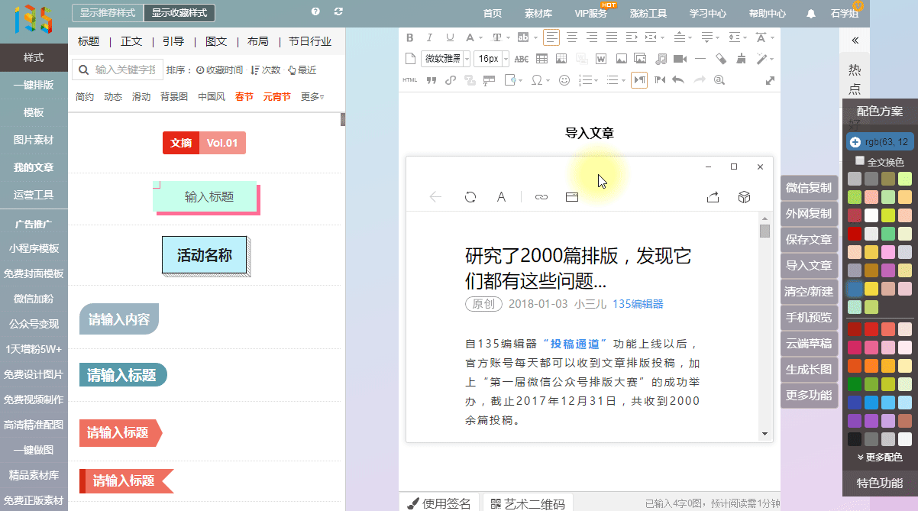
Task: Expand editor to fullscreen
Action: tap(770, 80)
